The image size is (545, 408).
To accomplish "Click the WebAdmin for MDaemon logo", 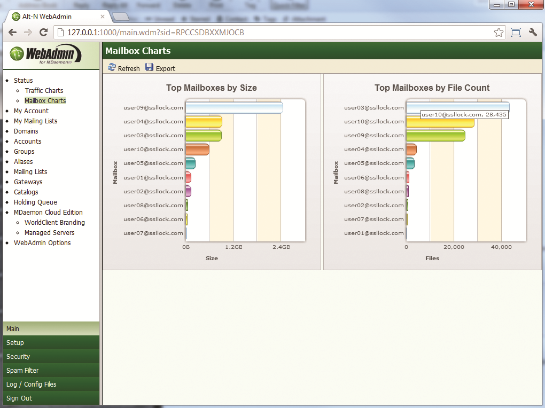I will click(45, 54).
